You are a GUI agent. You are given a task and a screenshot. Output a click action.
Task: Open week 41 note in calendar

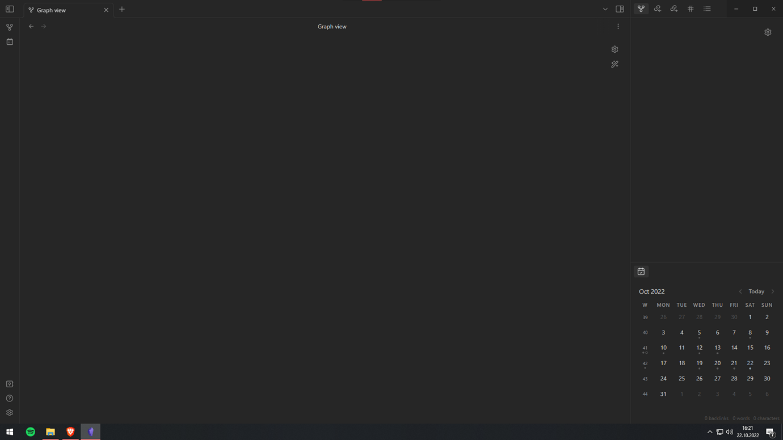pyautogui.click(x=645, y=348)
